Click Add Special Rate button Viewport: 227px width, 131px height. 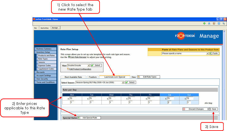click(x=89, y=118)
